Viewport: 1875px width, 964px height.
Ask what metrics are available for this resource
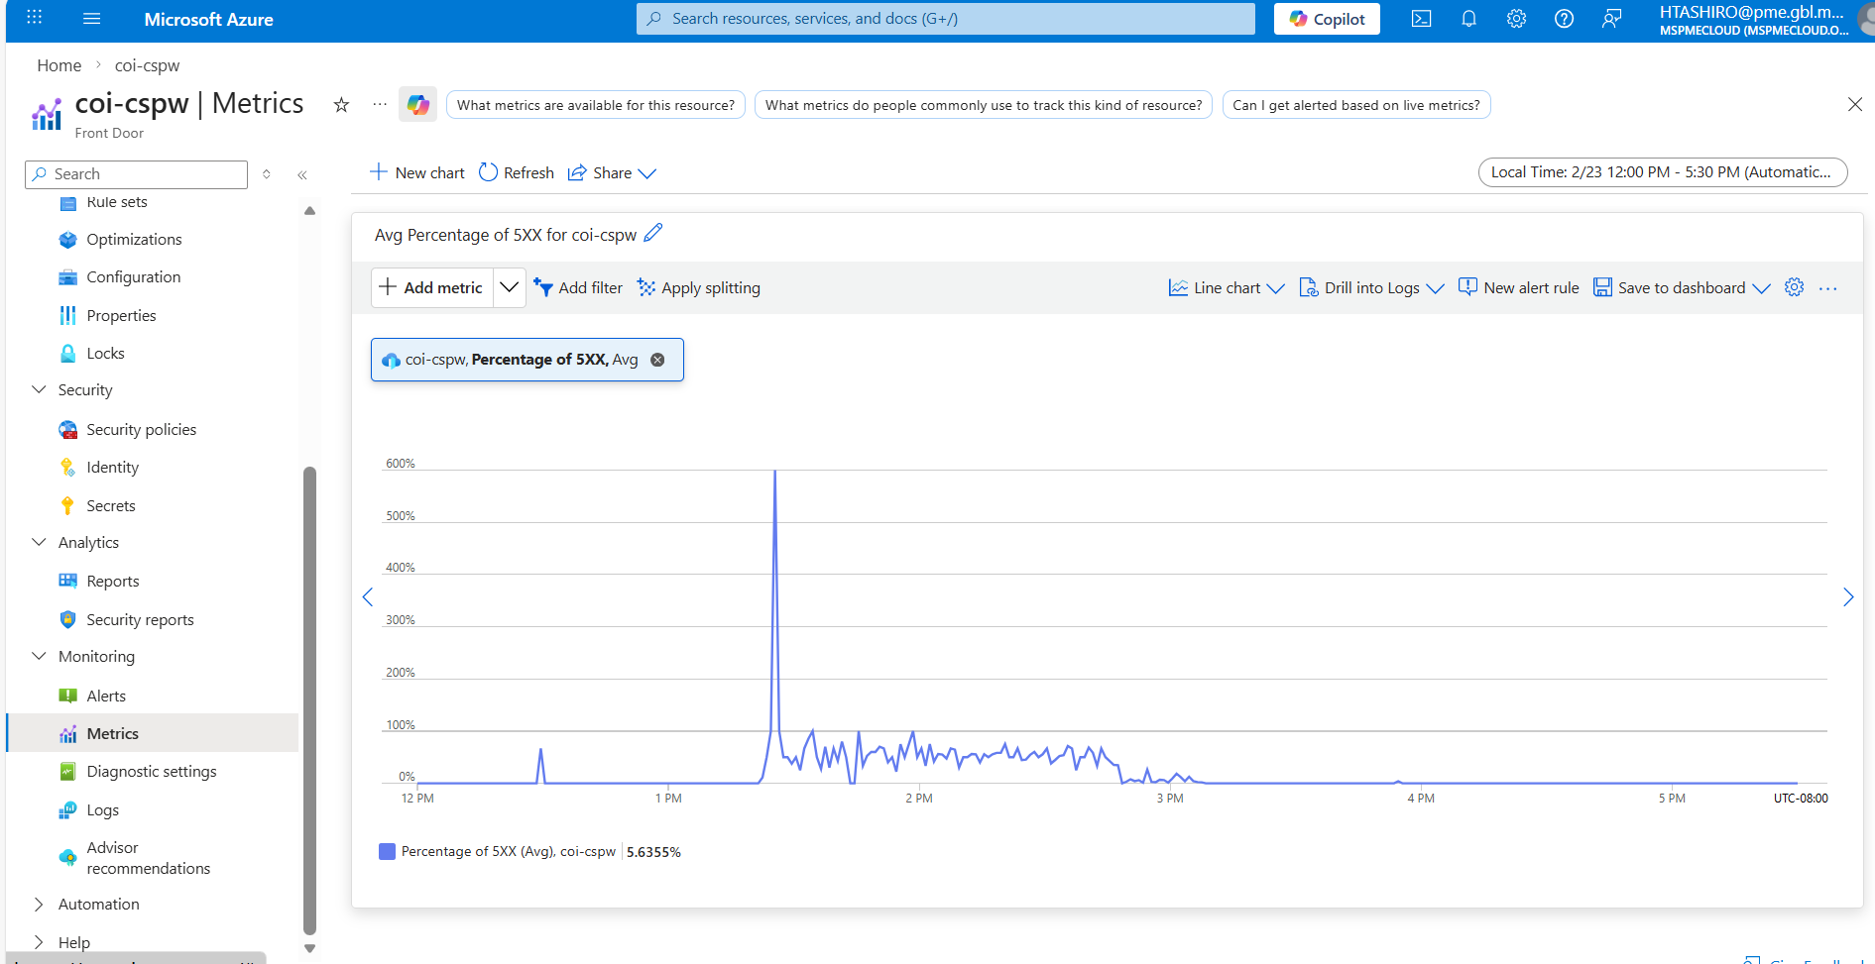596,105
